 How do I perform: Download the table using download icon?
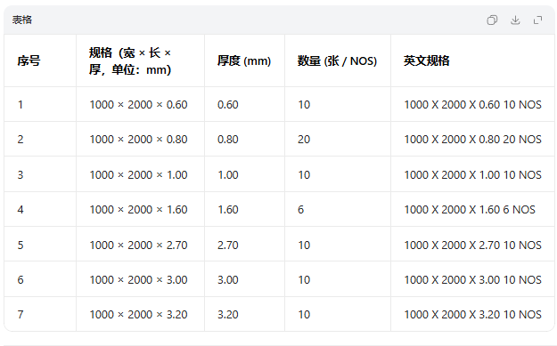[x=515, y=20]
